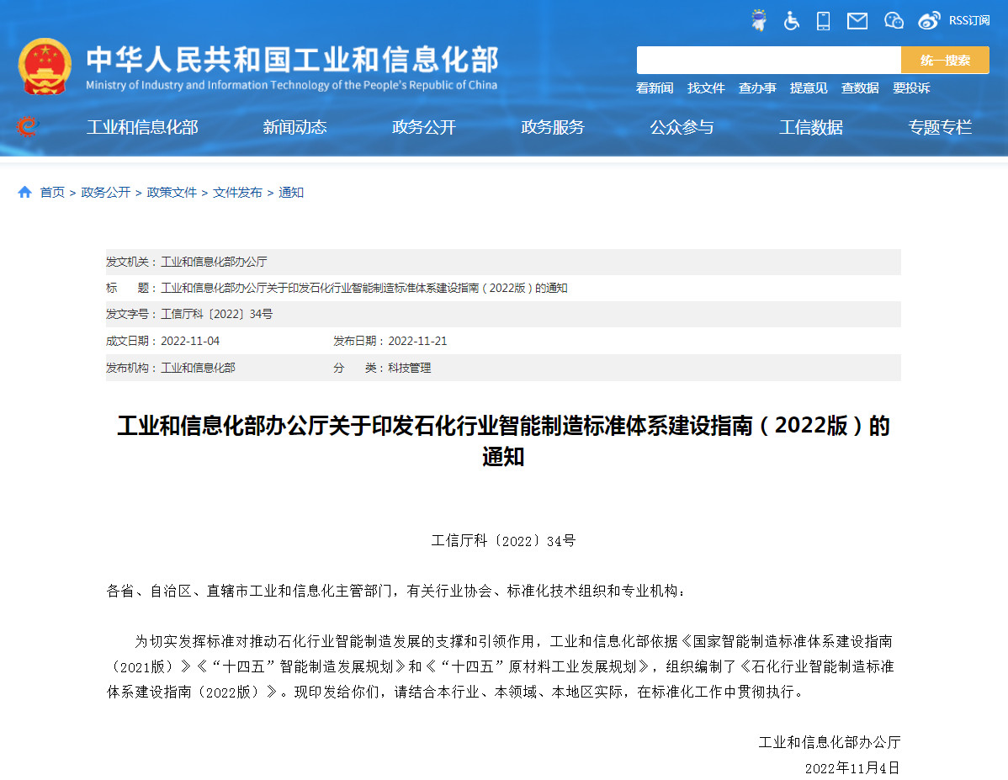Click the 发布机构 value 工业和信息化部
Image resolution: width=1008 pixels, height=780 pixels.
point(198,368)
